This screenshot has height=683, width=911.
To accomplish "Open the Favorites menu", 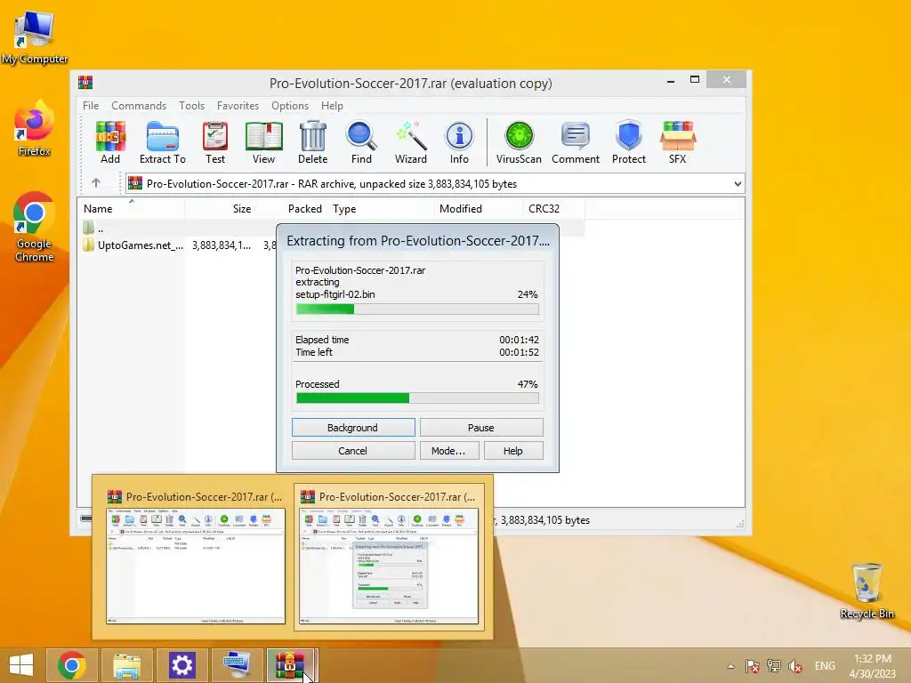I will click(x=238, y=106).
